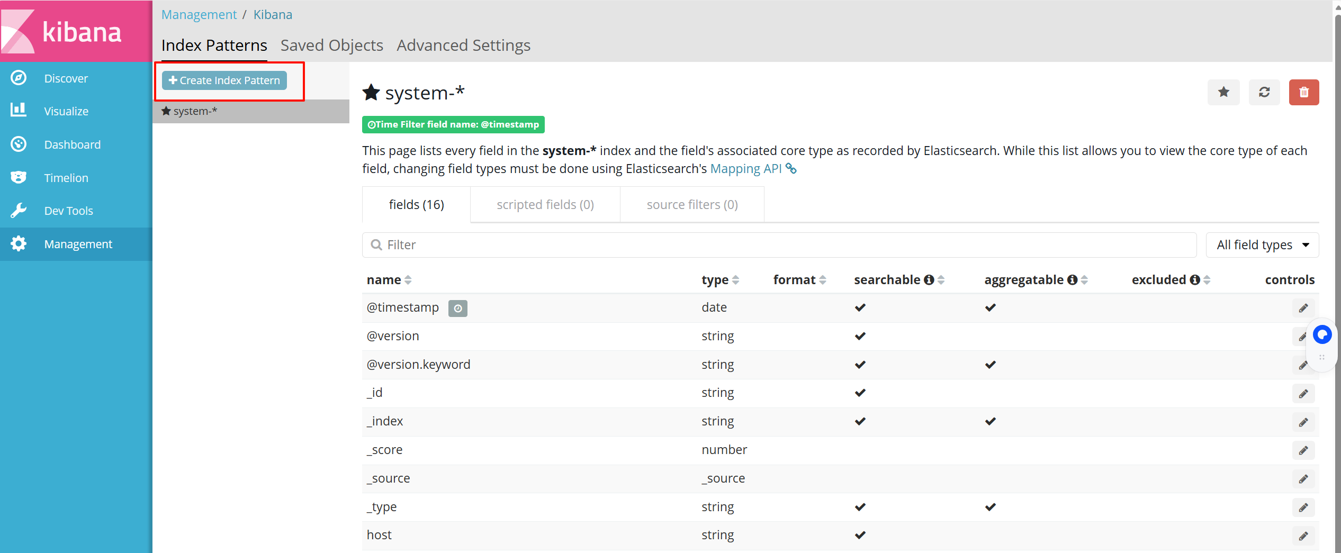Edit the _id field pencil
The height and width of the screenshot is (553, 1341).
point(1303,394)
